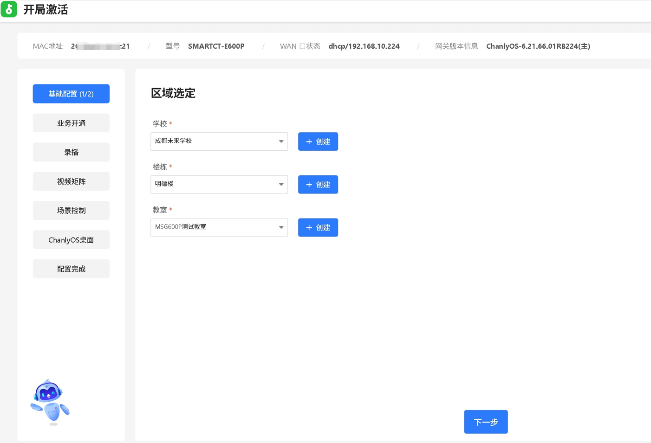Select the 基础配置 (1/2) step

(71, 94)
